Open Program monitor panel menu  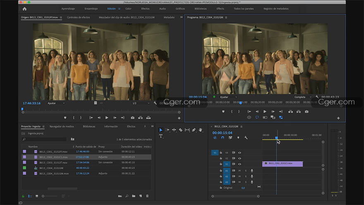coord(226,17)
